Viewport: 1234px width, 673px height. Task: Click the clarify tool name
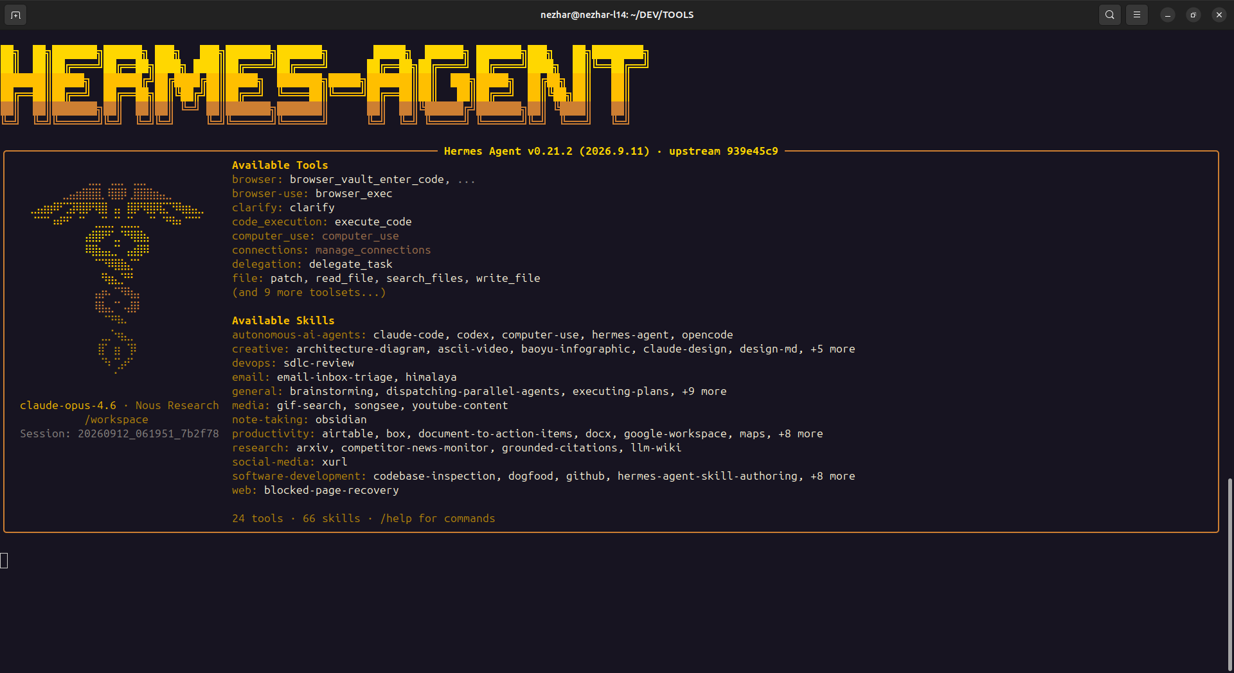312,207
